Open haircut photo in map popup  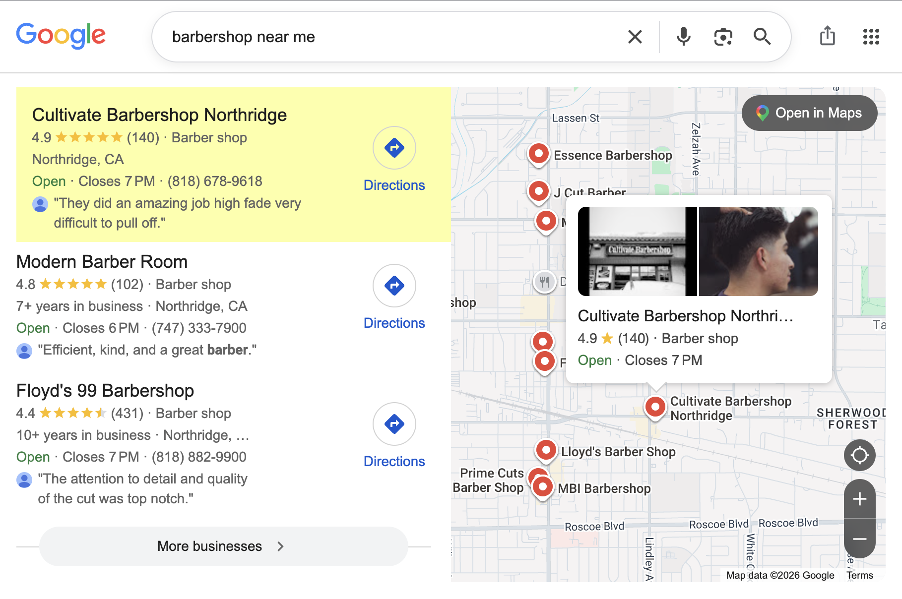pos(758,251)
